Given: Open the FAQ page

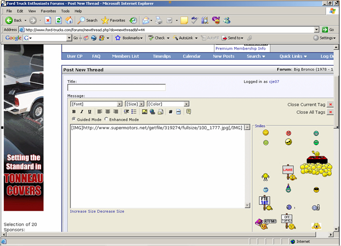Looking at the screenshot, I should (96, 56).
